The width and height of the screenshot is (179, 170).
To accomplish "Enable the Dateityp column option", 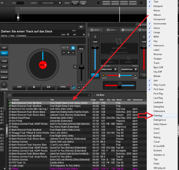I will point(158,115).
